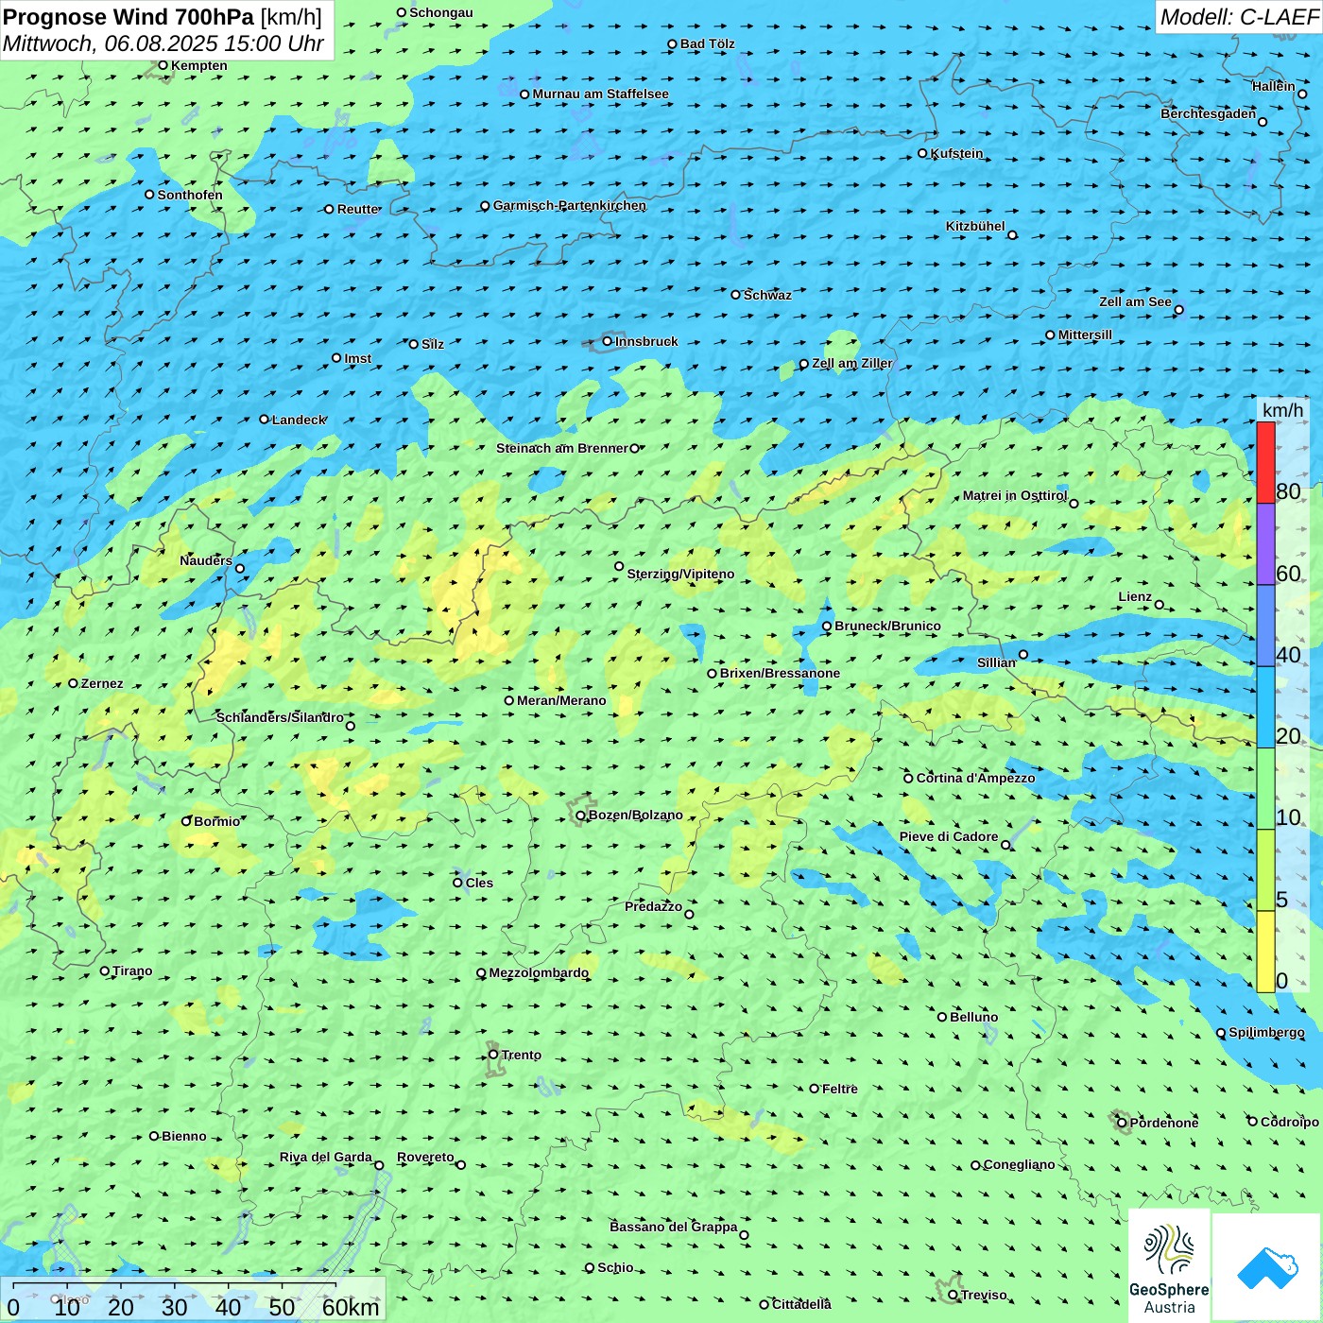Click the 'Pieve di Cadore' label

coord(949,836)
